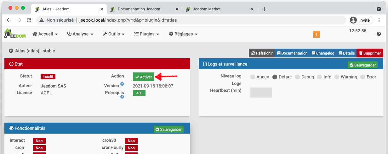Click the browser back arrow
The height and width of the screenshot is (154, 388).
tap(9, 20)
